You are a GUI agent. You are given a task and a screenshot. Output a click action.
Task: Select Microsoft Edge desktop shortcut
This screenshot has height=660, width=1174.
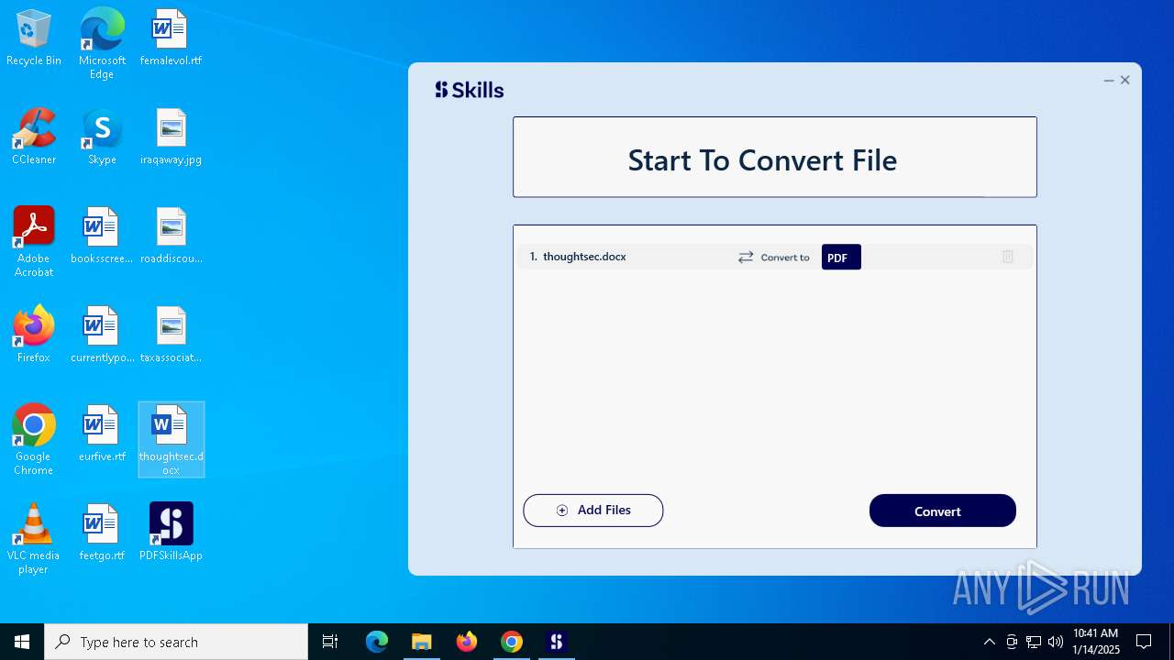[x=102, y=43]
